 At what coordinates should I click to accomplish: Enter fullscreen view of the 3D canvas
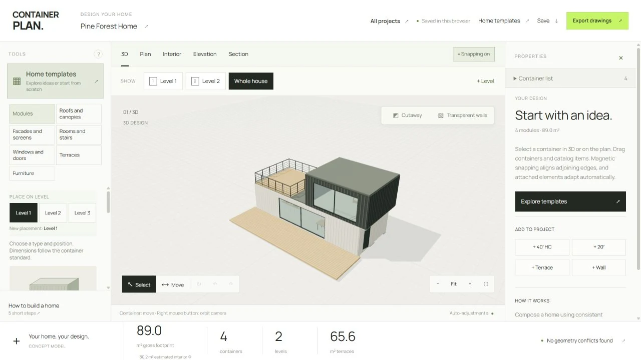pos(486,284)
